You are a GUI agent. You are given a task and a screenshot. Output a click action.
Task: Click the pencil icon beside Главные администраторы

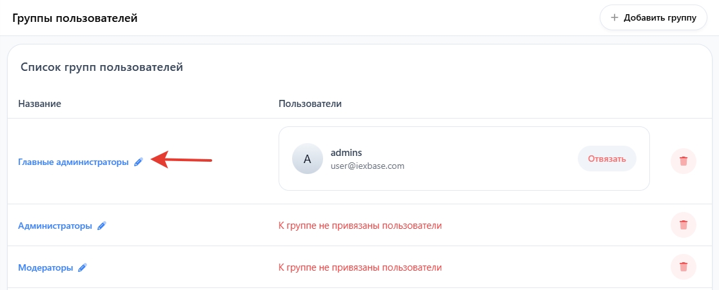(x=138, y=162)
